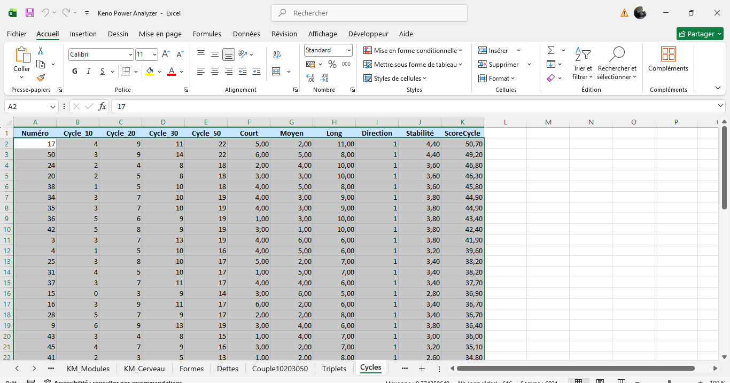Increase font size with large A icon
Viewport: 730px width, 383px height.
[166, 54]
